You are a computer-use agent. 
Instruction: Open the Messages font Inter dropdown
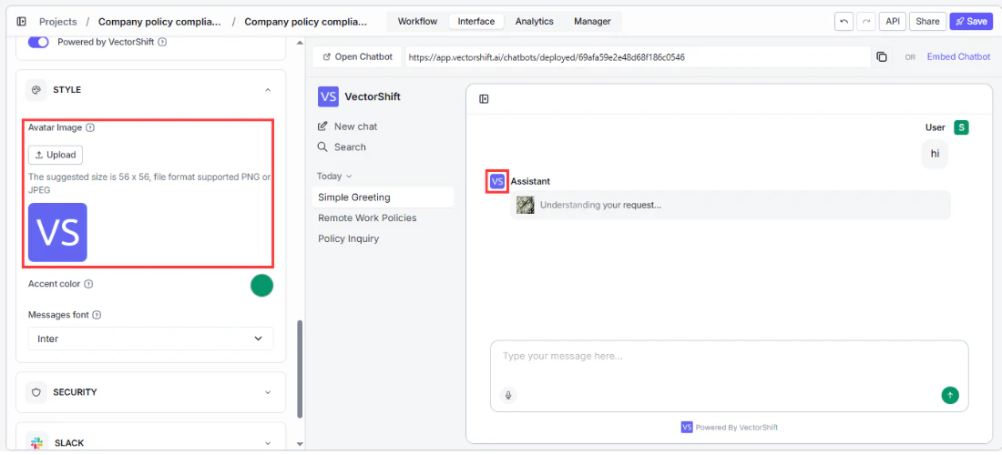151,339
